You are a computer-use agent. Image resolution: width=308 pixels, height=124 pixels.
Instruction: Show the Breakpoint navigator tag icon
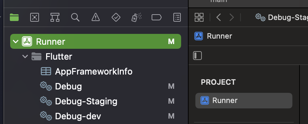(157, 18)
